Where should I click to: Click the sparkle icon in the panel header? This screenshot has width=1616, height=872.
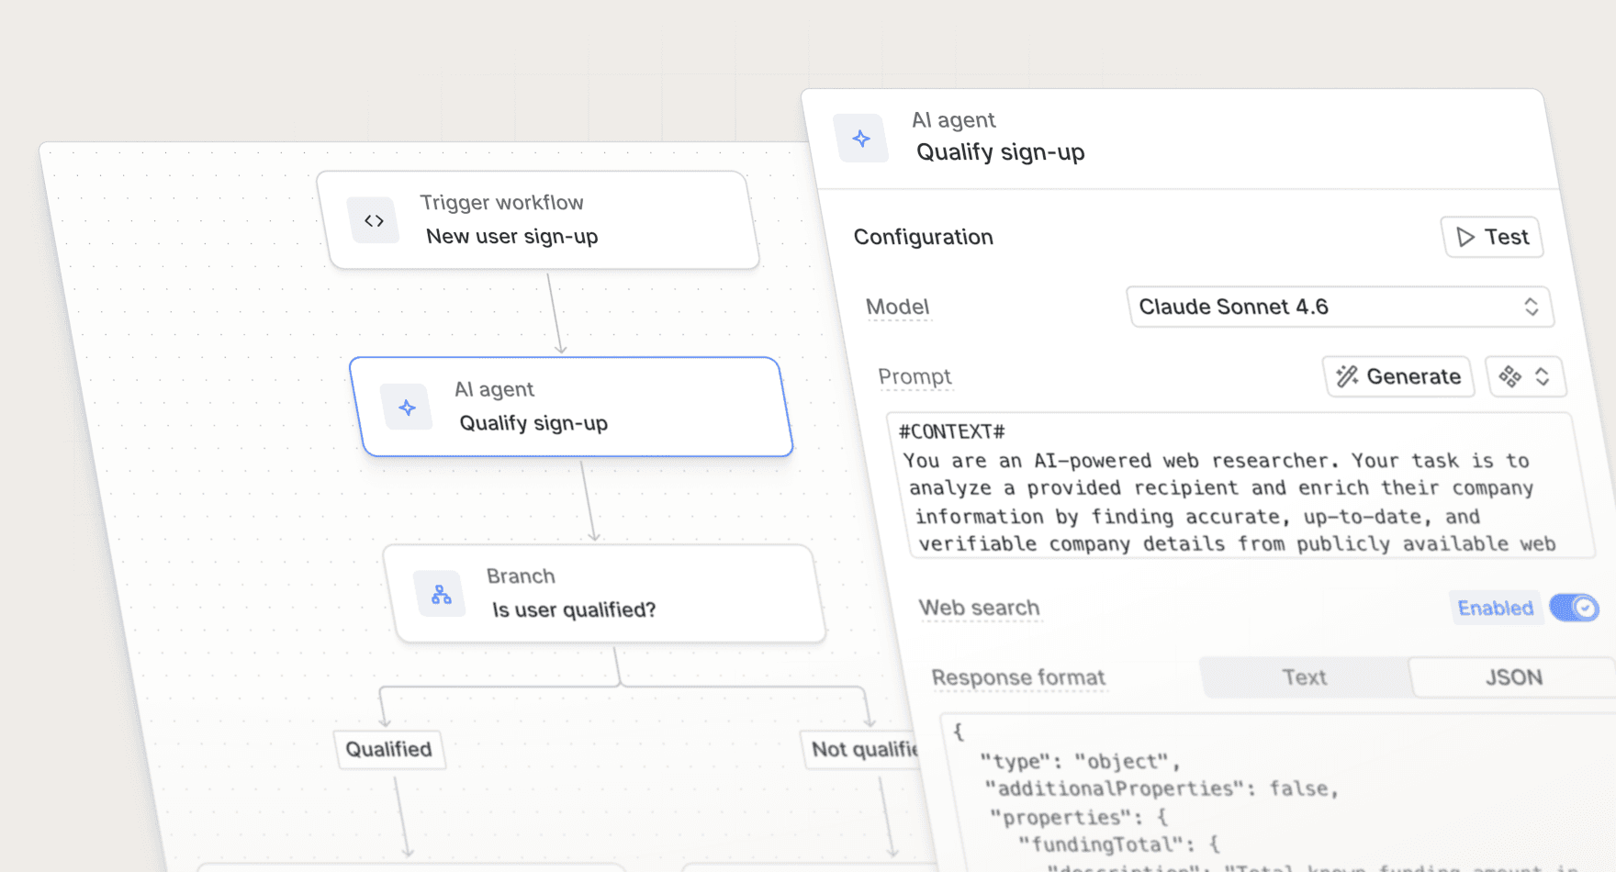click(861, 139)
